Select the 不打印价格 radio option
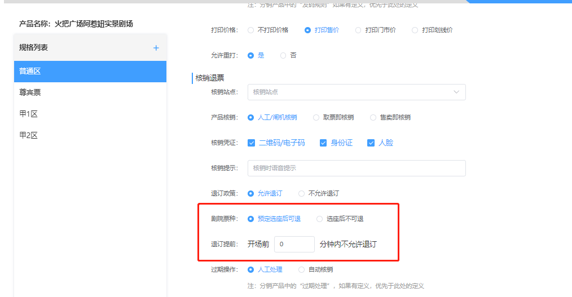This screenshot has width=572, height=297. [251, 30]
